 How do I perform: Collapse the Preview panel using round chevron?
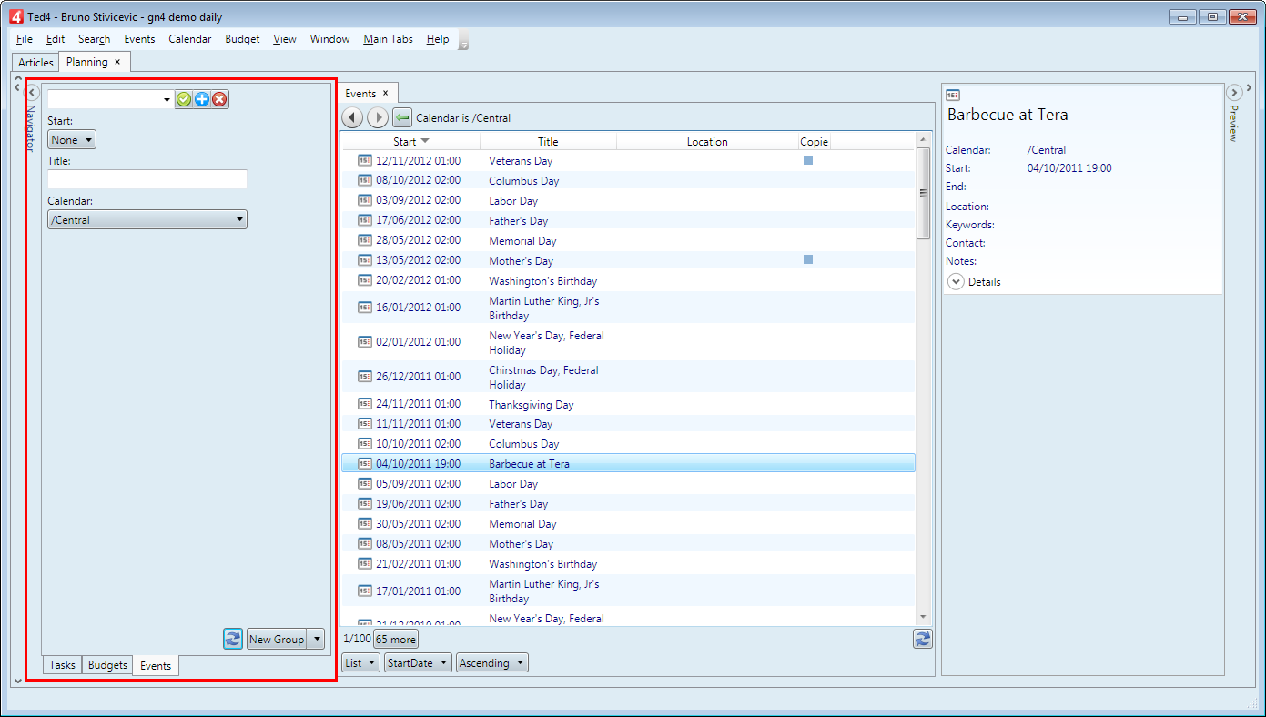tap(1234, 92)
